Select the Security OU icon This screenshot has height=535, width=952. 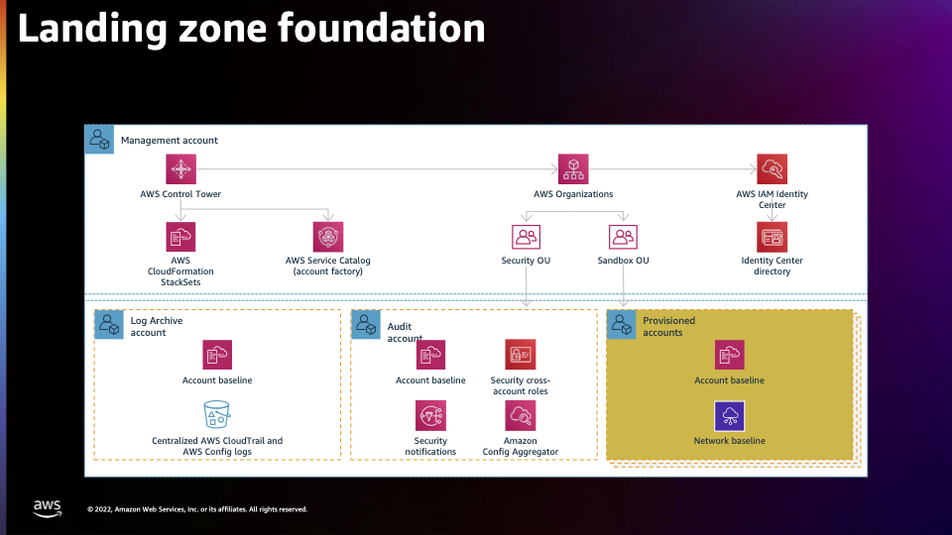pyautogui.click(x=527, y=237)
